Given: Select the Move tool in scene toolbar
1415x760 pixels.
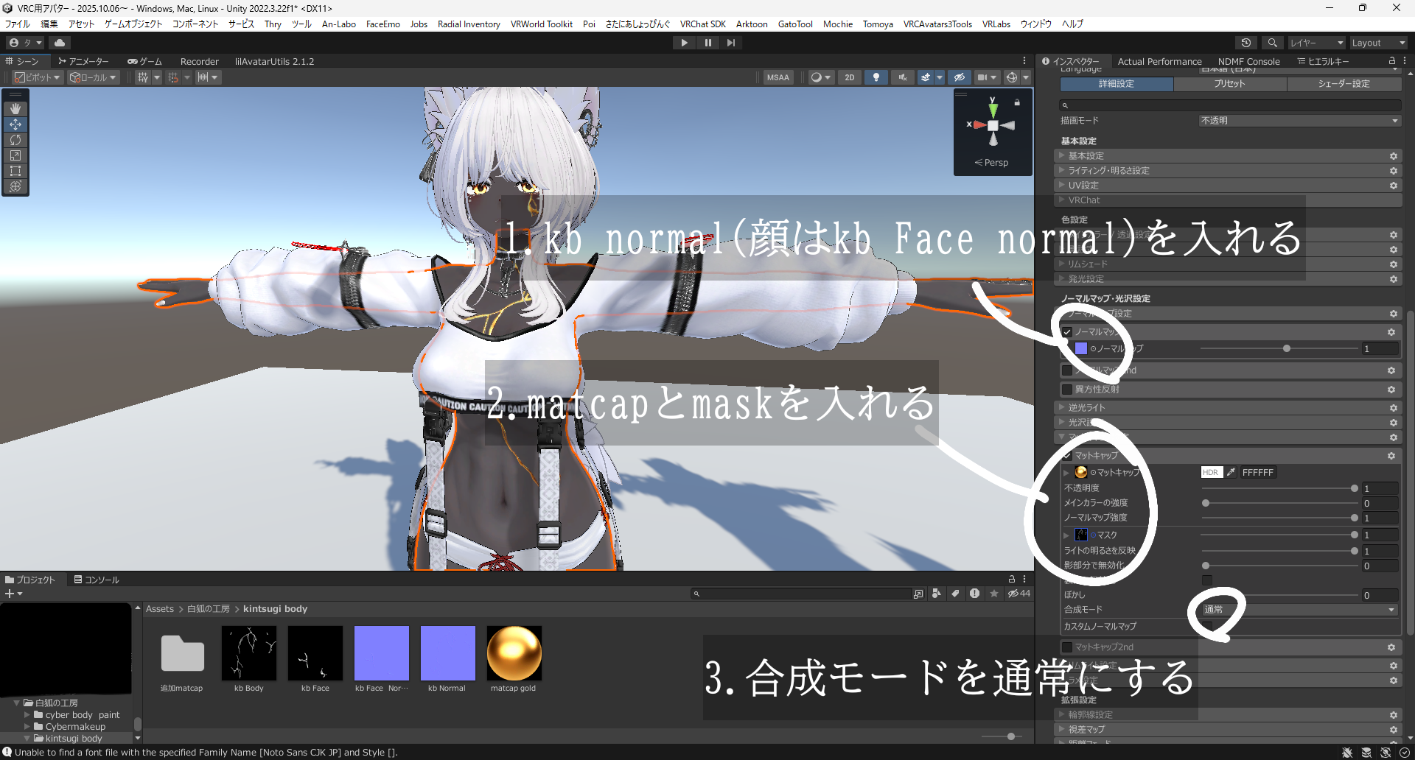Looking at the screenshot, I should tap(15, 124).
